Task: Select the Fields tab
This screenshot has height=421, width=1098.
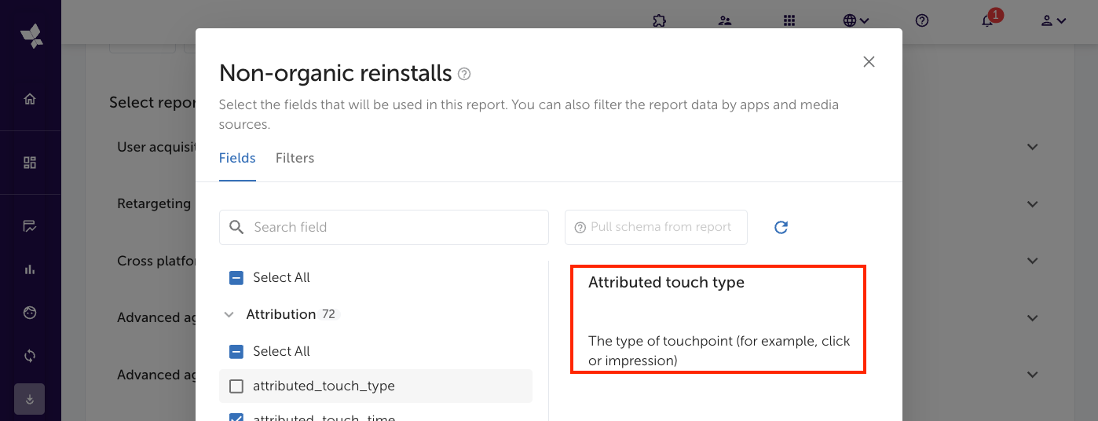Action: tap(237, 158)
